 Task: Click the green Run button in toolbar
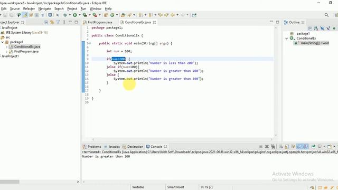(75, 15)
